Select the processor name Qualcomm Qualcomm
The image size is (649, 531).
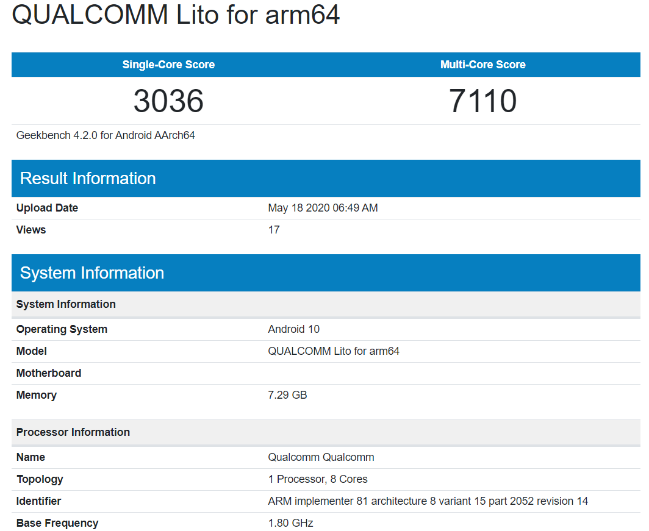tap(321, 457)
